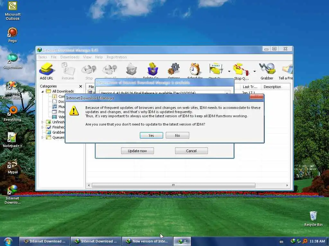
Task: Select the Pego desktop icon
Action: (x=13, y=35)
